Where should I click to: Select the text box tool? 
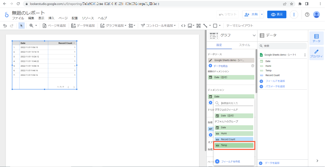[198, 25]
